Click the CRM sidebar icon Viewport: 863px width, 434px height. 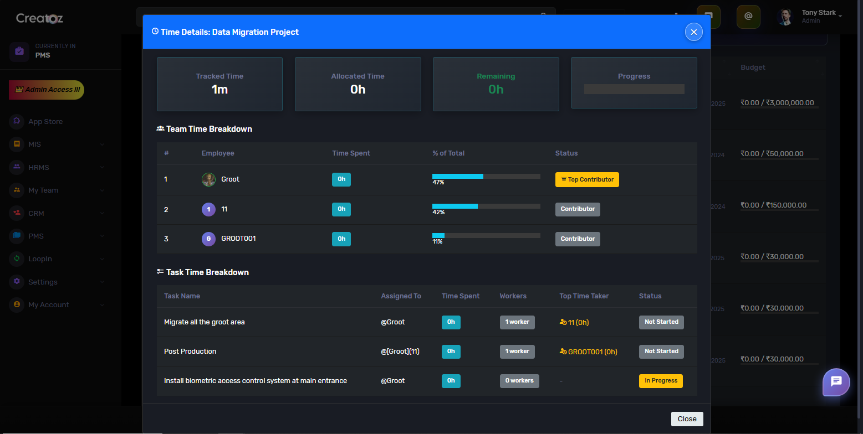[17, 213]
